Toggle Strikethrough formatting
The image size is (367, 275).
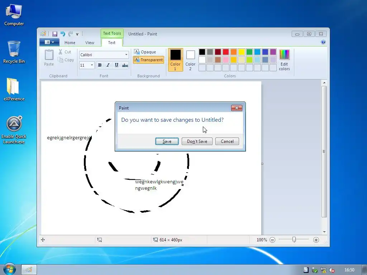click(125, 65)
